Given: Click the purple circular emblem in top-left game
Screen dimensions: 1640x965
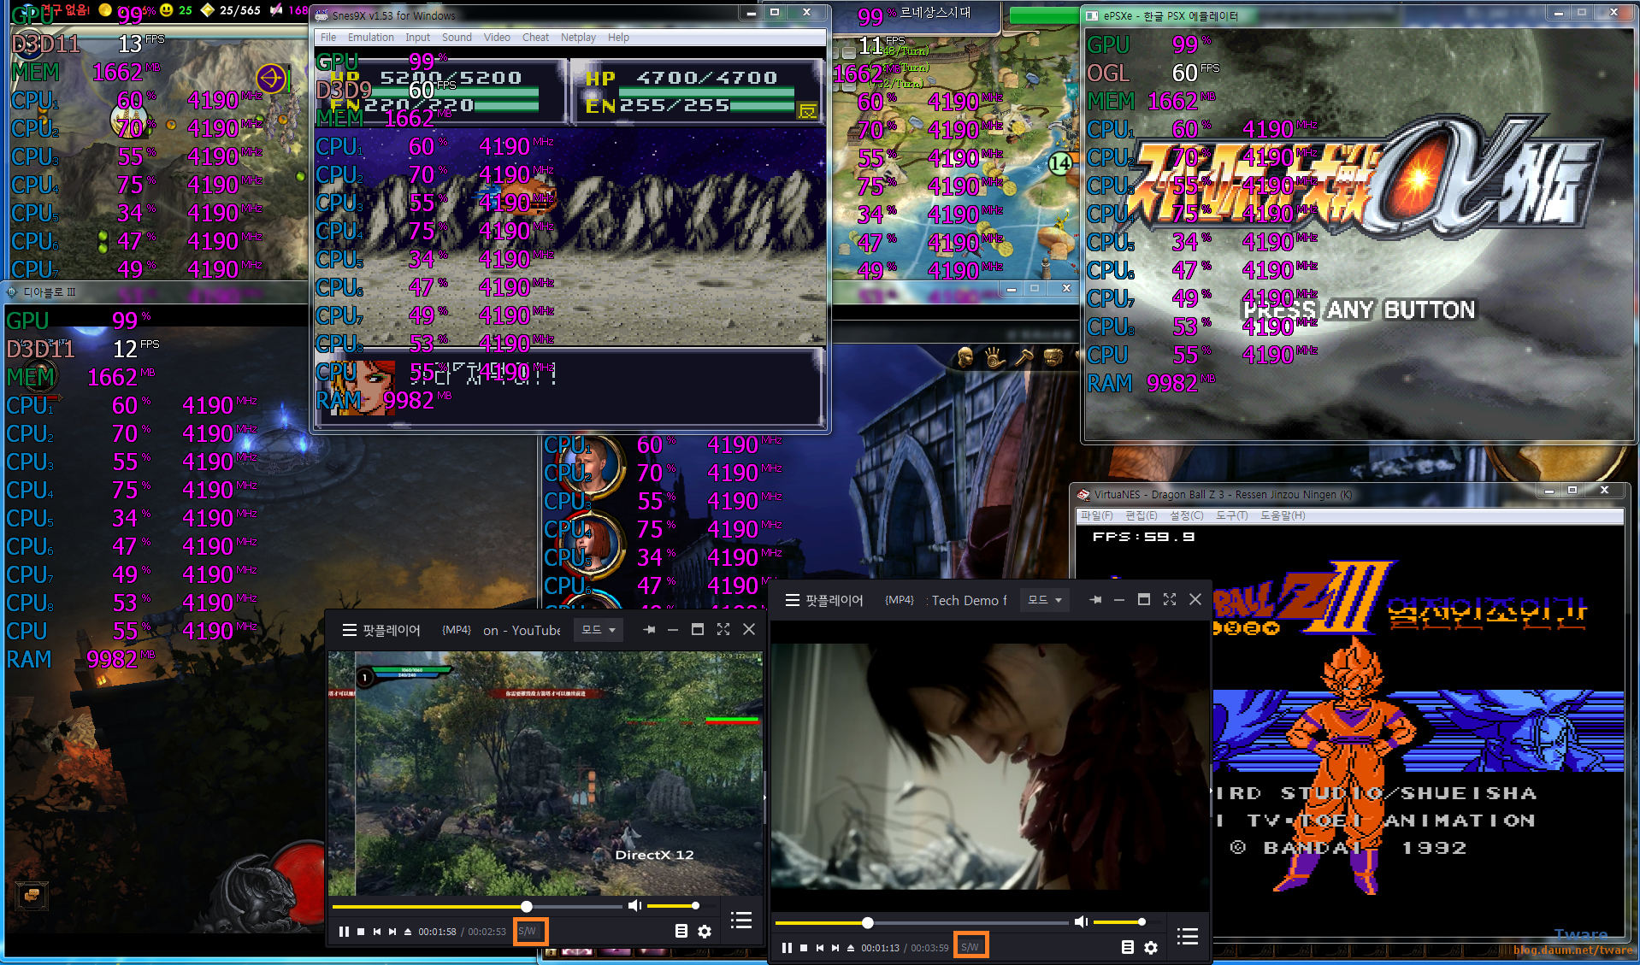Looking at the screenshot, I should (x=272, y=79).
